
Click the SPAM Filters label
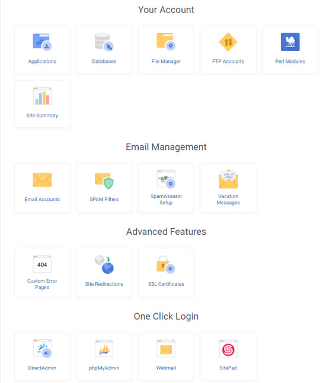point(104,199)
